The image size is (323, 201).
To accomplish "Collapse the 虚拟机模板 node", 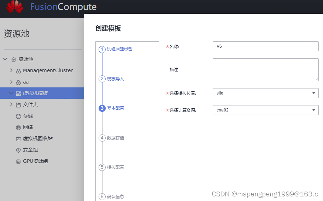I will [x=11, y=93].
